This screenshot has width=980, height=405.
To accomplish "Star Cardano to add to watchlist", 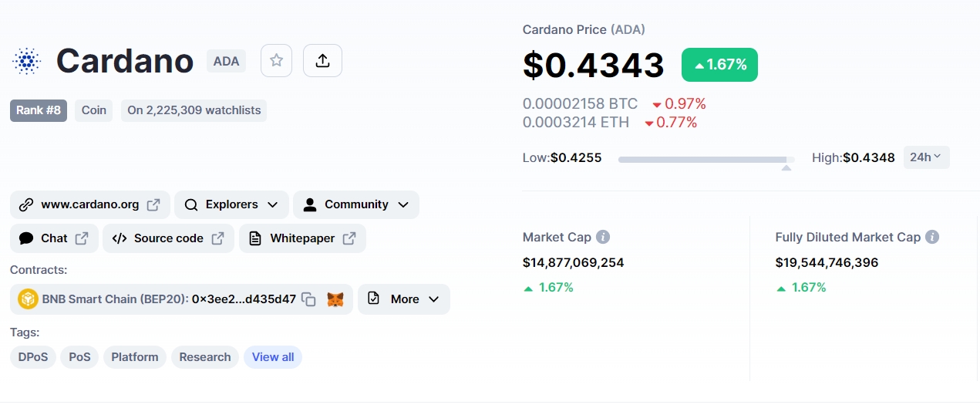I will (x=276, y=61).
